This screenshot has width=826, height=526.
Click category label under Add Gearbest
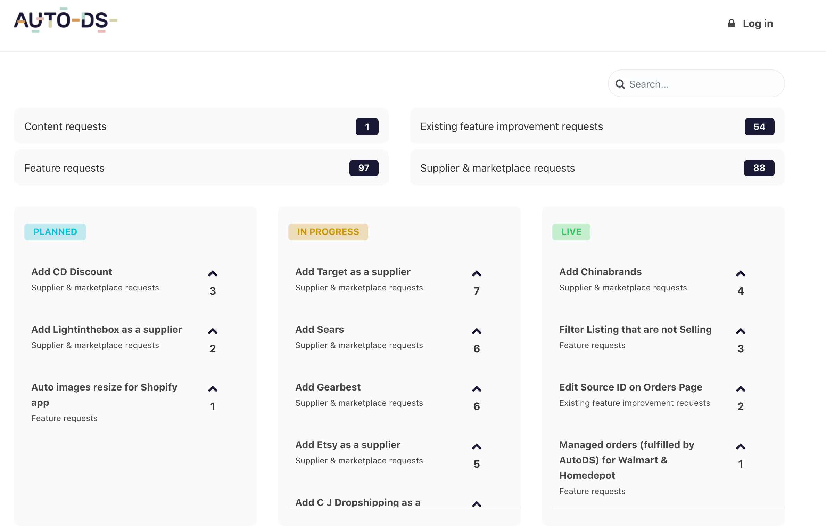click(359, 403)
